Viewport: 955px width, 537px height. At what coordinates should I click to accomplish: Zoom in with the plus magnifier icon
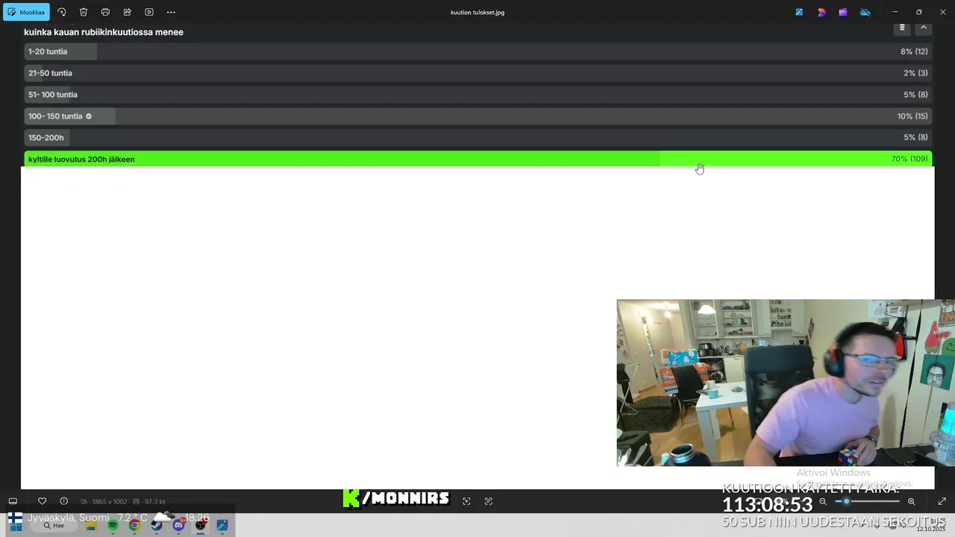[912, 501]
